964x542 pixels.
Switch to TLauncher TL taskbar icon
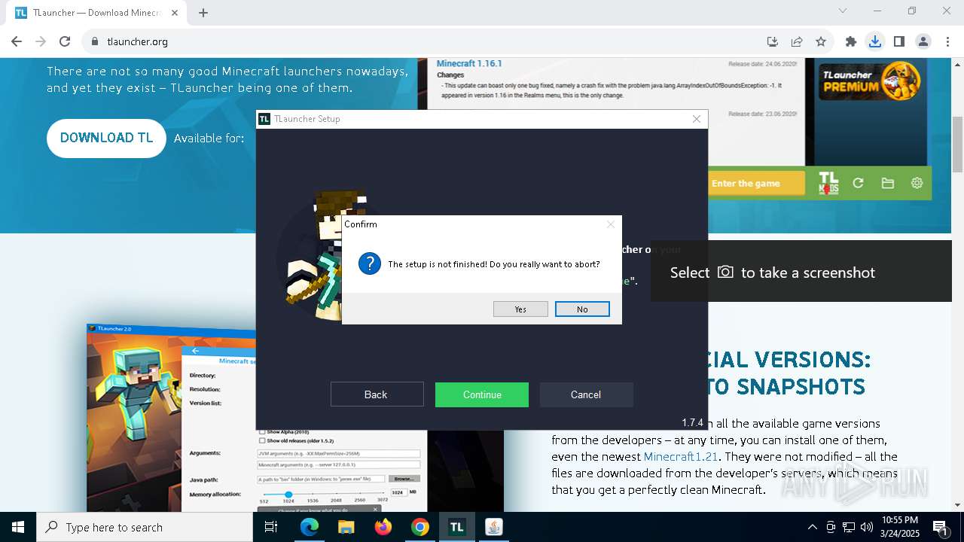(456, 527)
